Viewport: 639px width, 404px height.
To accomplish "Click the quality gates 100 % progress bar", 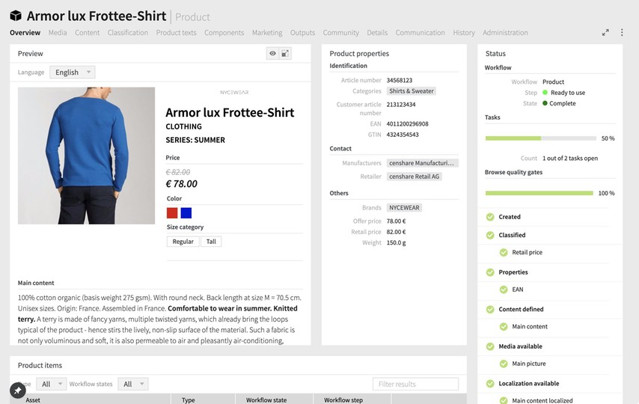I will (x=539, y=193).
